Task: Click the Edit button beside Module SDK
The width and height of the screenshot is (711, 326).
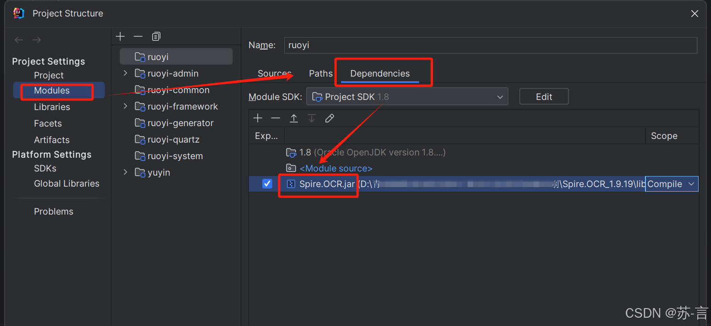Action: point(544,97)
